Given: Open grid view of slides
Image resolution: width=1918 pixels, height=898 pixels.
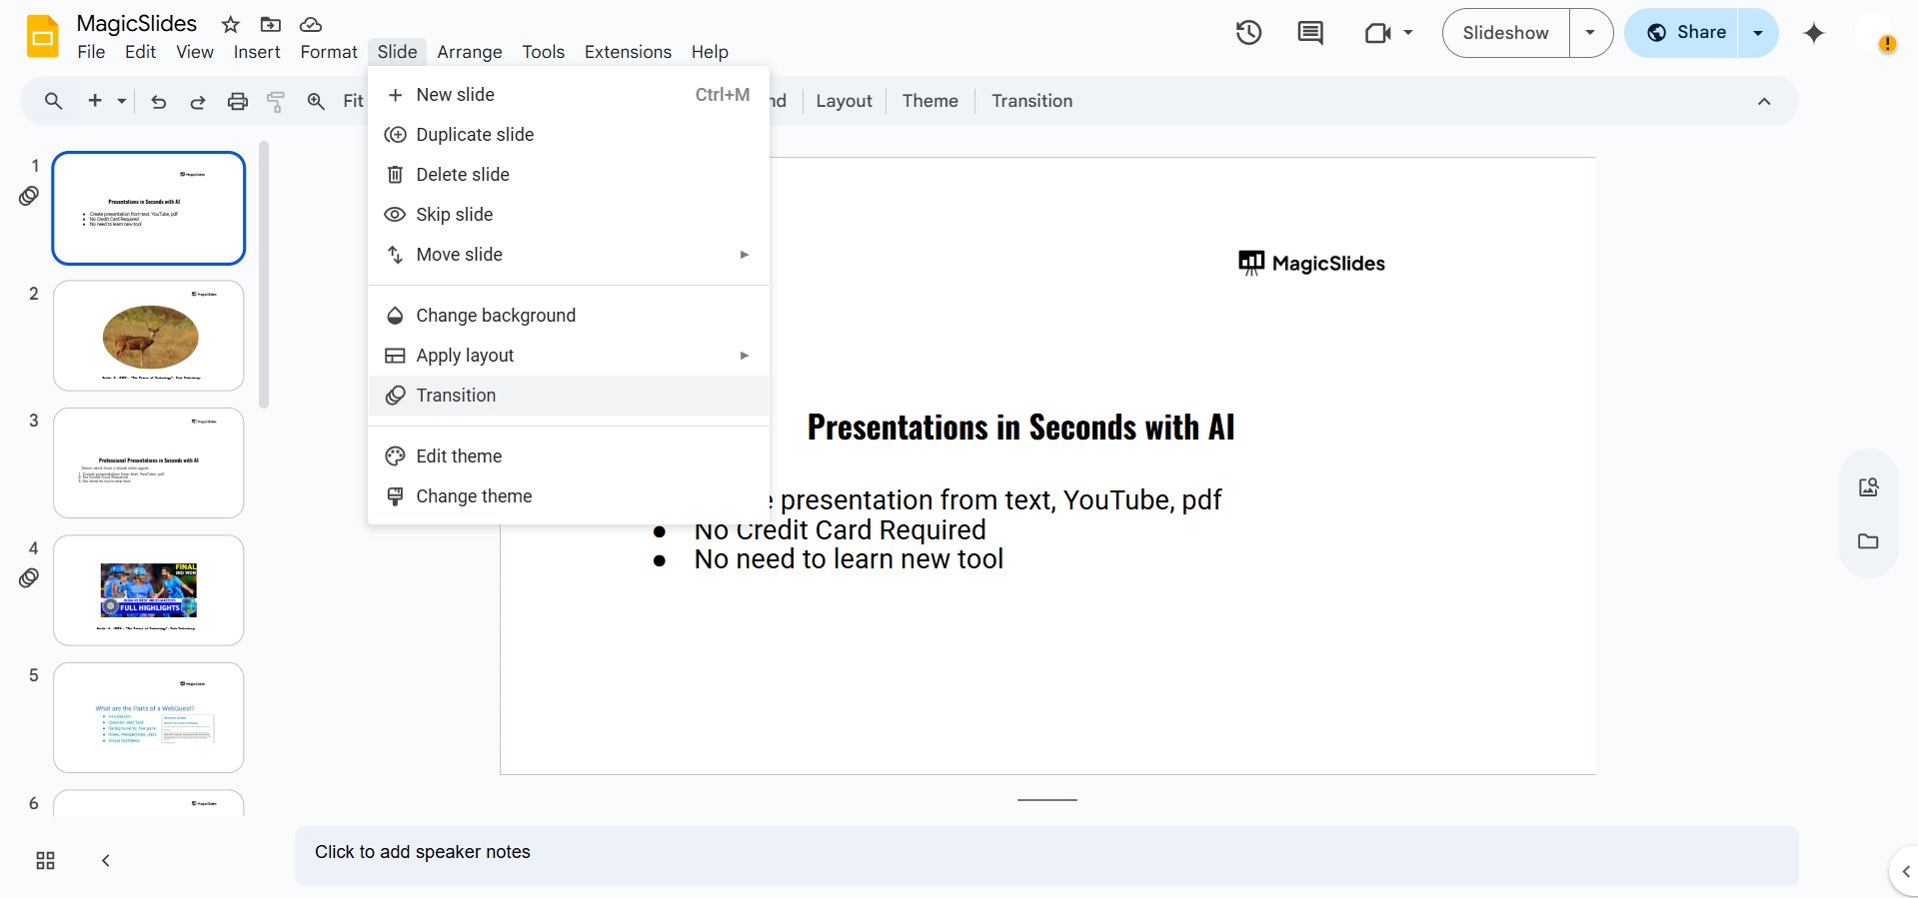Looking at the screenshot, I should click(45, 860).
